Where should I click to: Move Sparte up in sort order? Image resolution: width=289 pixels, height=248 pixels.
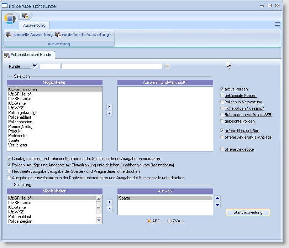click(218, 198)
